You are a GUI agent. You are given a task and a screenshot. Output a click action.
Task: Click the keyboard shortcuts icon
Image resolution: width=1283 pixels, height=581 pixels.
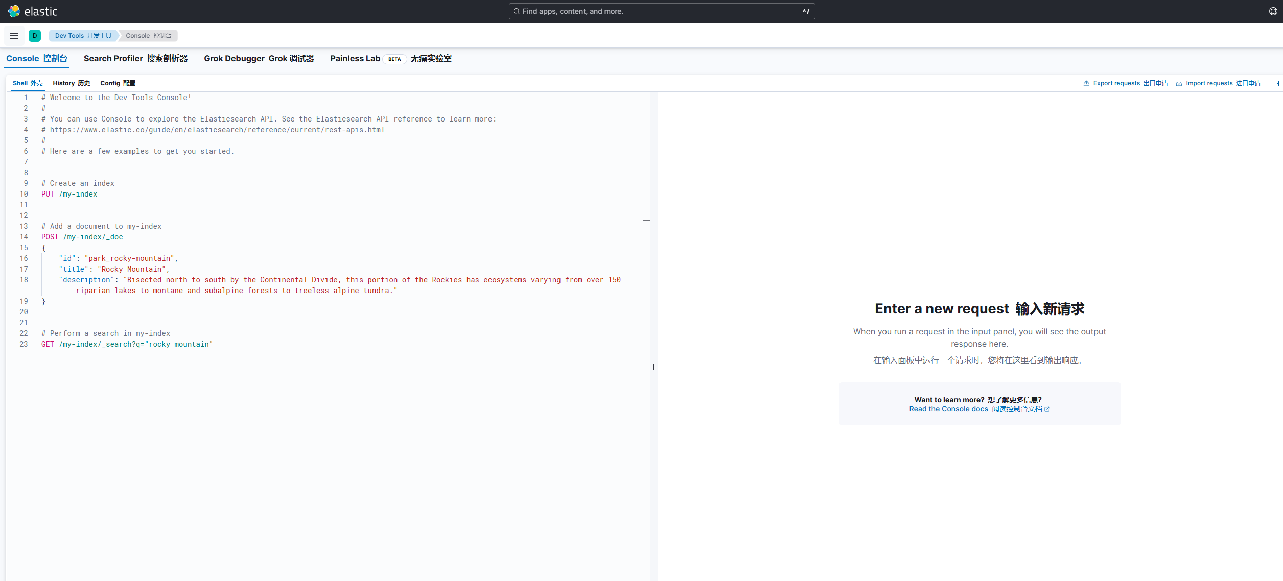coord(1274,83)
